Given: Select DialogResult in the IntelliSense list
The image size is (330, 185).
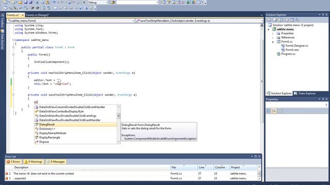Looking at the screenshot, I should [x=76, y=124].
